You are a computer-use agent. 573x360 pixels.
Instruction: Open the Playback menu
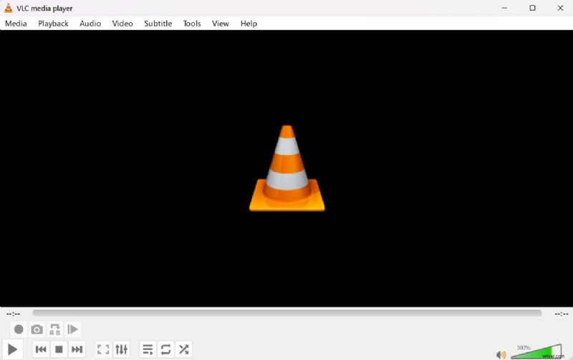[53, 24]
